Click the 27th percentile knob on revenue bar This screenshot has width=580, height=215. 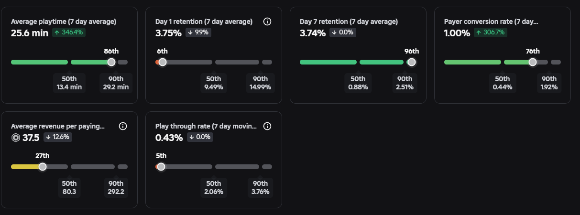pos(43,167)
